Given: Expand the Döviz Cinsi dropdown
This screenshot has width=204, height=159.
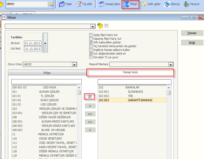Looking at the screenshot, I should tap(74, 64).
